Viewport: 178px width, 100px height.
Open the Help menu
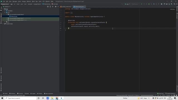(x=52, y=1)
